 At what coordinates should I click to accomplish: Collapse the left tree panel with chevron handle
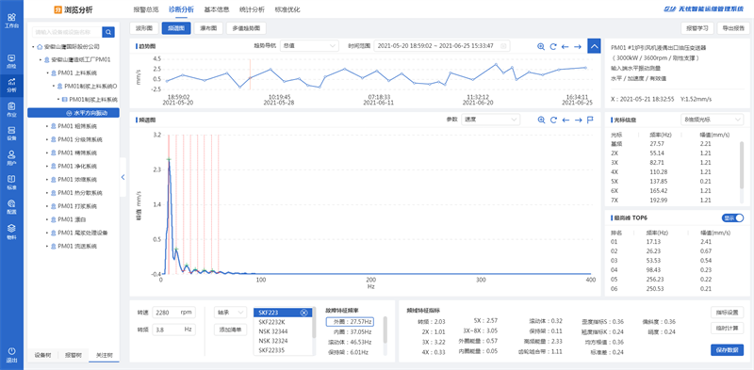[x=123, y=177]
